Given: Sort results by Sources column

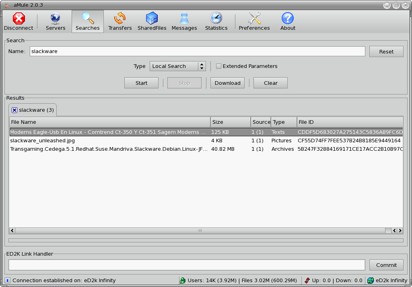Looking at the screenshot, I should [261, 122].
